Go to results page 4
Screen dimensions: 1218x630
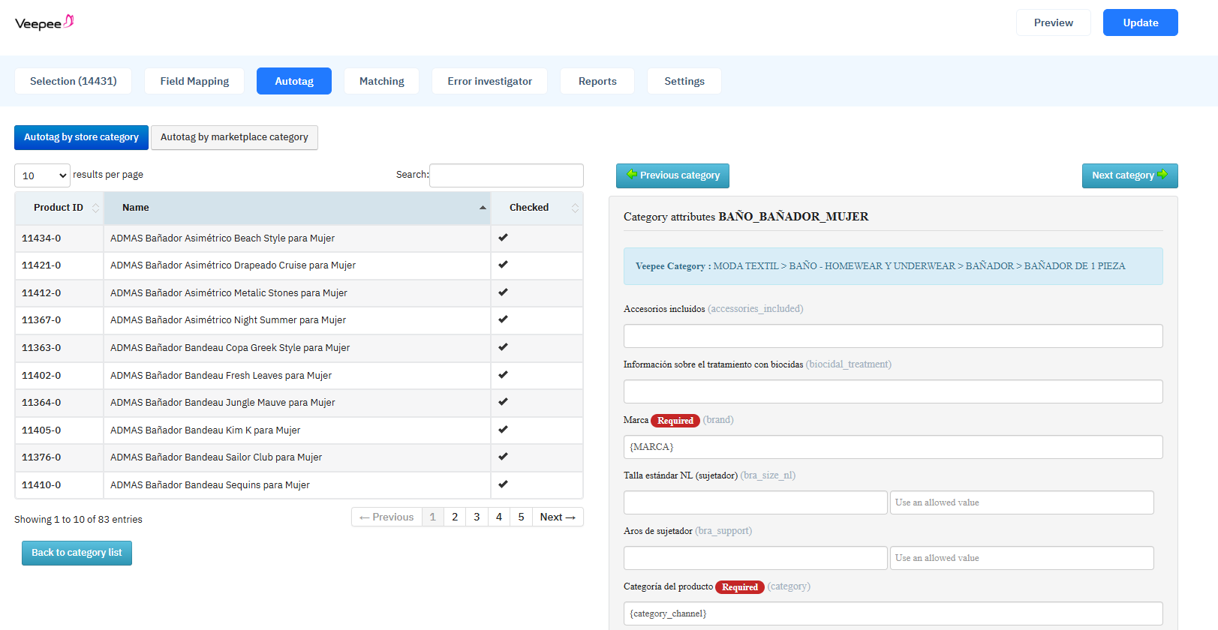[x=499, y=517]
